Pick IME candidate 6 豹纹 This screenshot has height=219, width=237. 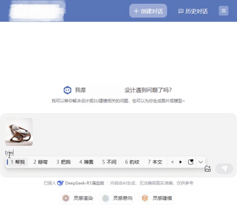tap(132, 162)
